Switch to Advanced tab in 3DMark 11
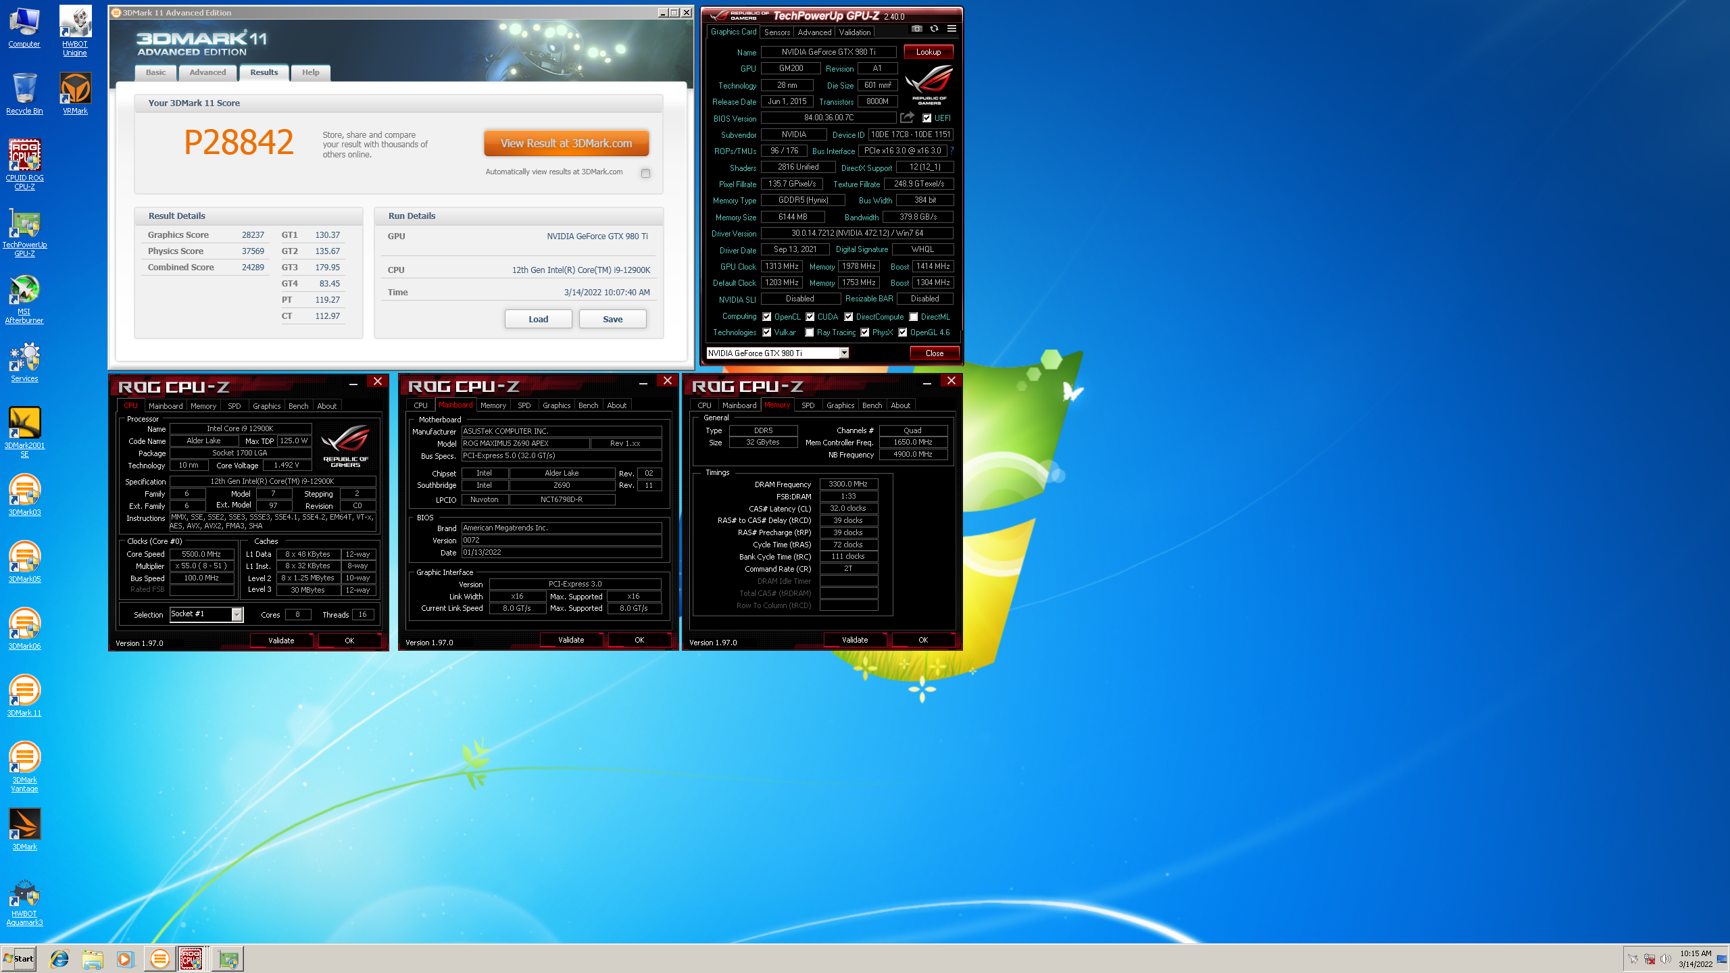The height and width of the screenshot is (973, 1730). (x=208, y=72)
